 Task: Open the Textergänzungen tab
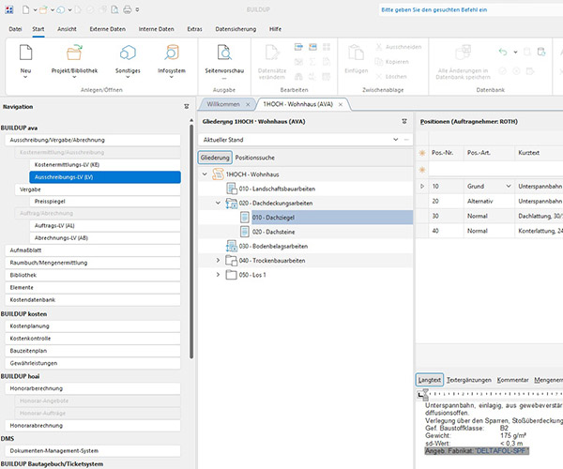[469, 380]
